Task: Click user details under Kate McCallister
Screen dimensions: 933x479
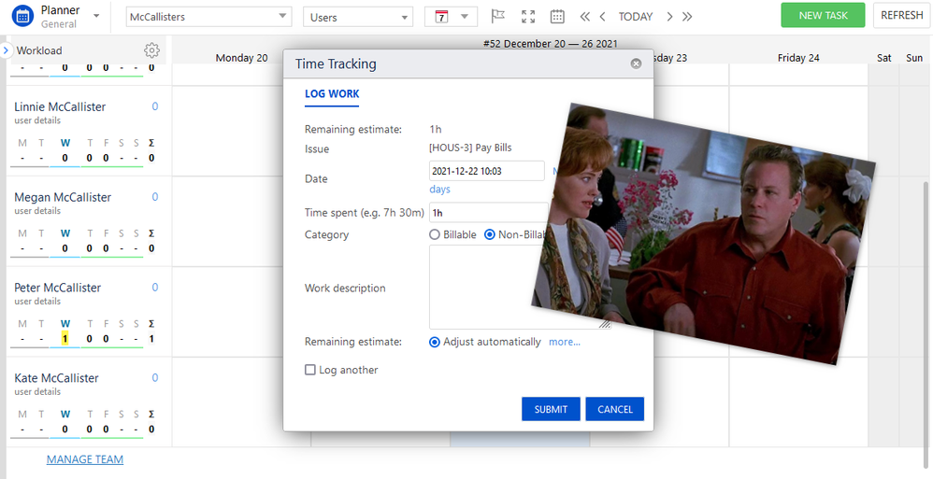Action: pos(37,391)
